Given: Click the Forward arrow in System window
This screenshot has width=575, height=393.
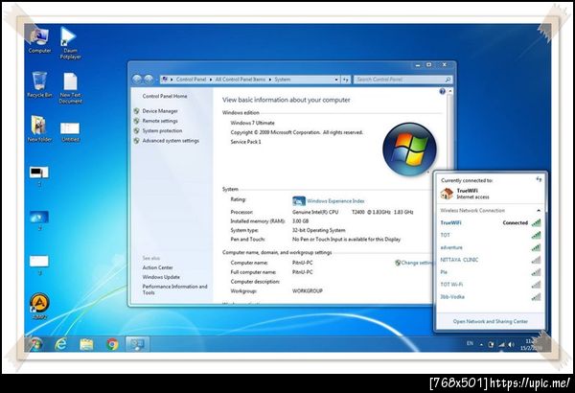Looking at the screenshot, I should (x=149, y=79).
